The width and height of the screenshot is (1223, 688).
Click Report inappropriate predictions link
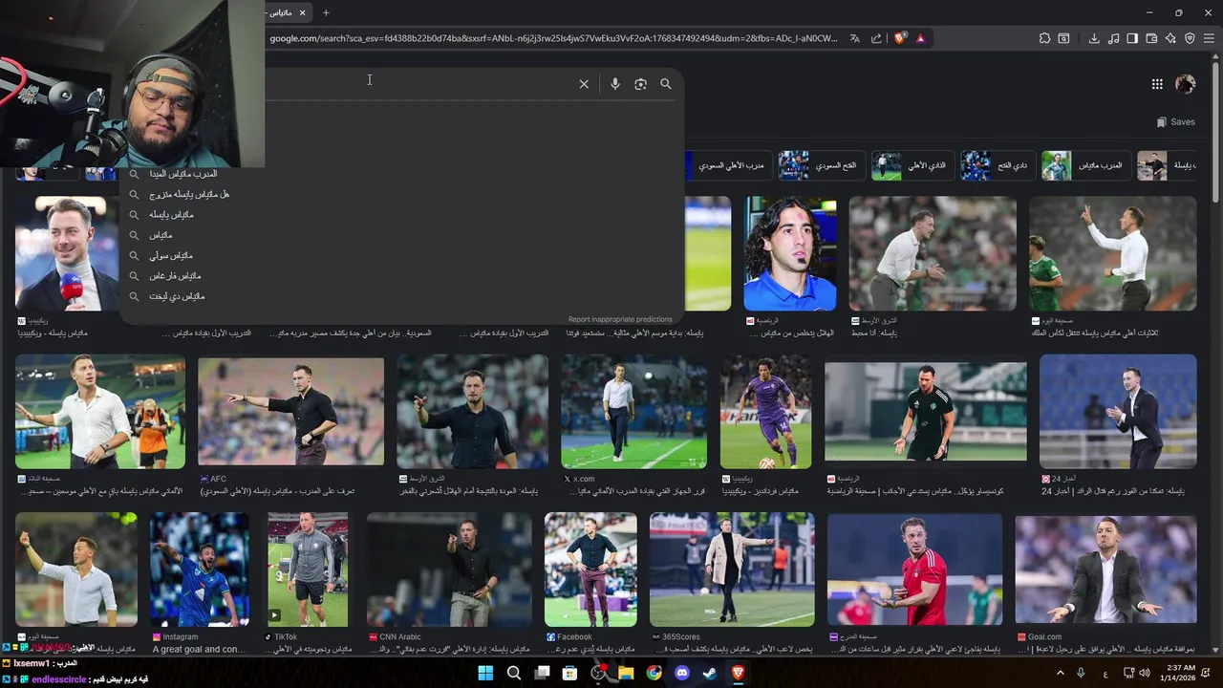(x=620, y=319)
